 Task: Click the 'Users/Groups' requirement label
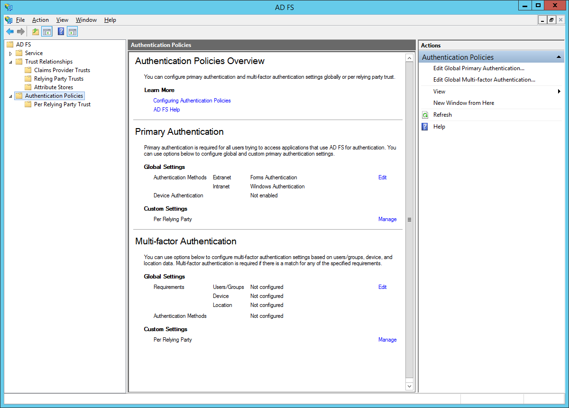point(229,287)
